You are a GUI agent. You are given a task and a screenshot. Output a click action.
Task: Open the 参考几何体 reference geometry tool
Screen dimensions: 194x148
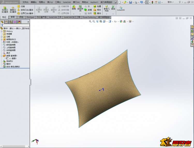[107, 9]
